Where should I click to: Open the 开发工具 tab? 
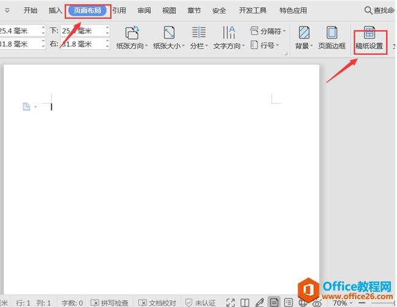click(253, 10)
